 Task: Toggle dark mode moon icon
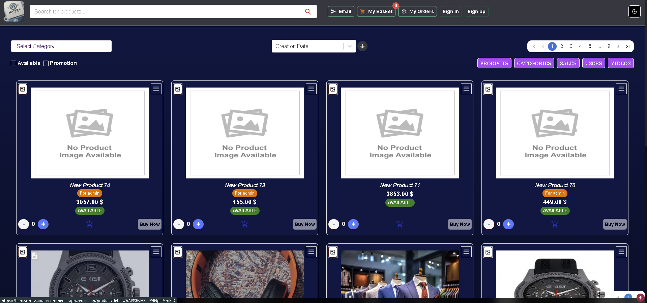coord(634,11)
